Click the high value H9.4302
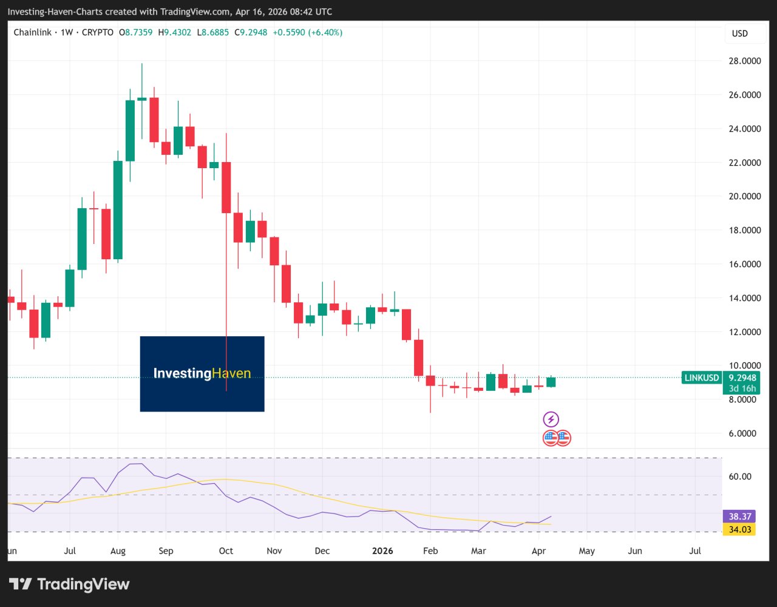This screenshot has height=607, width=777. pyautogui.click(x=175, y=32)
